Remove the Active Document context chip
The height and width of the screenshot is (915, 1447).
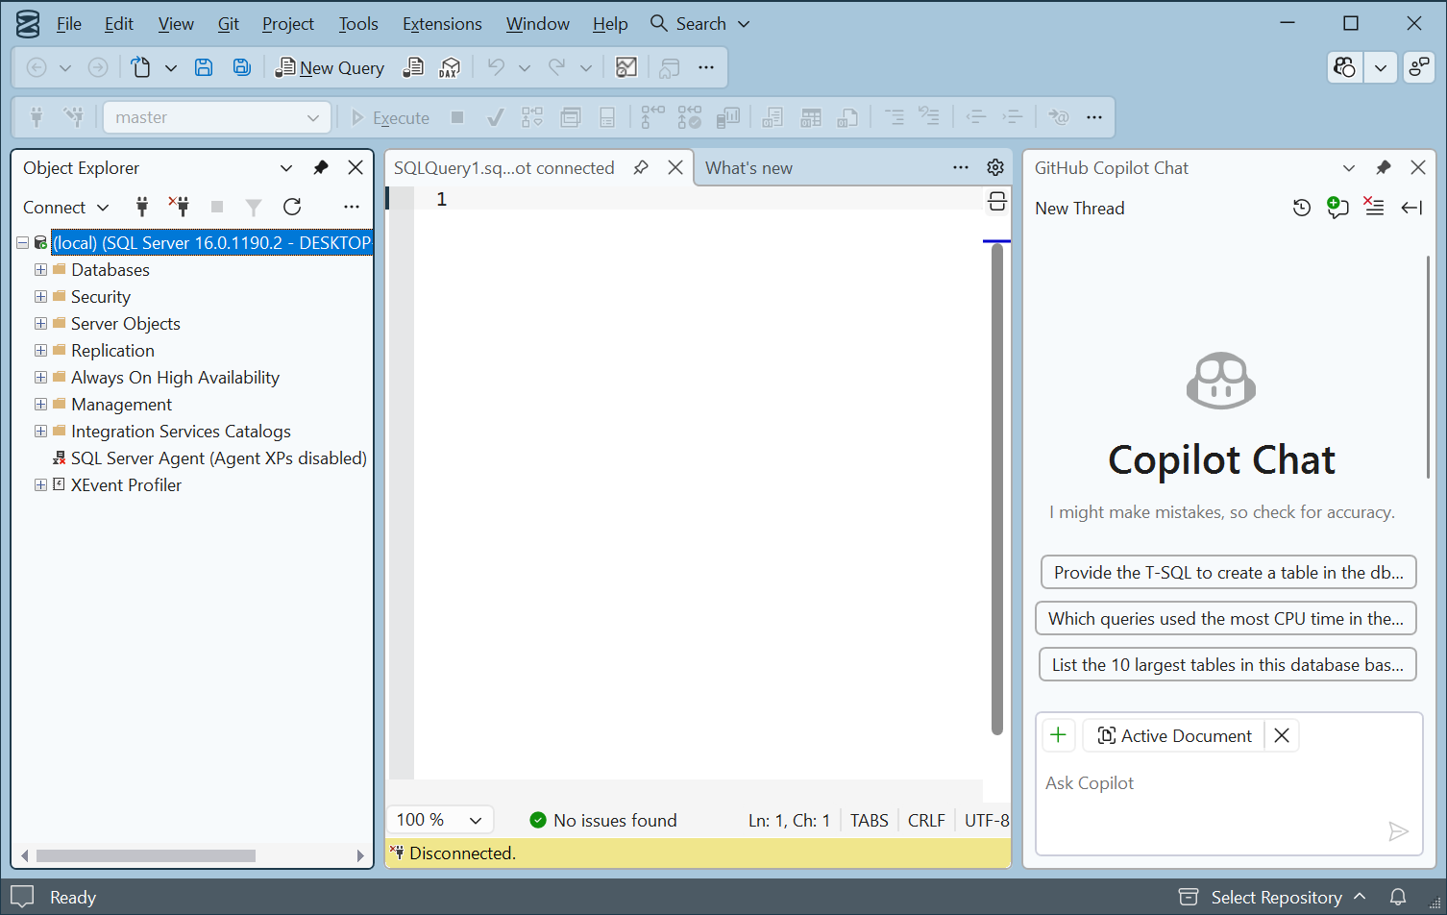click(1282, 735)
